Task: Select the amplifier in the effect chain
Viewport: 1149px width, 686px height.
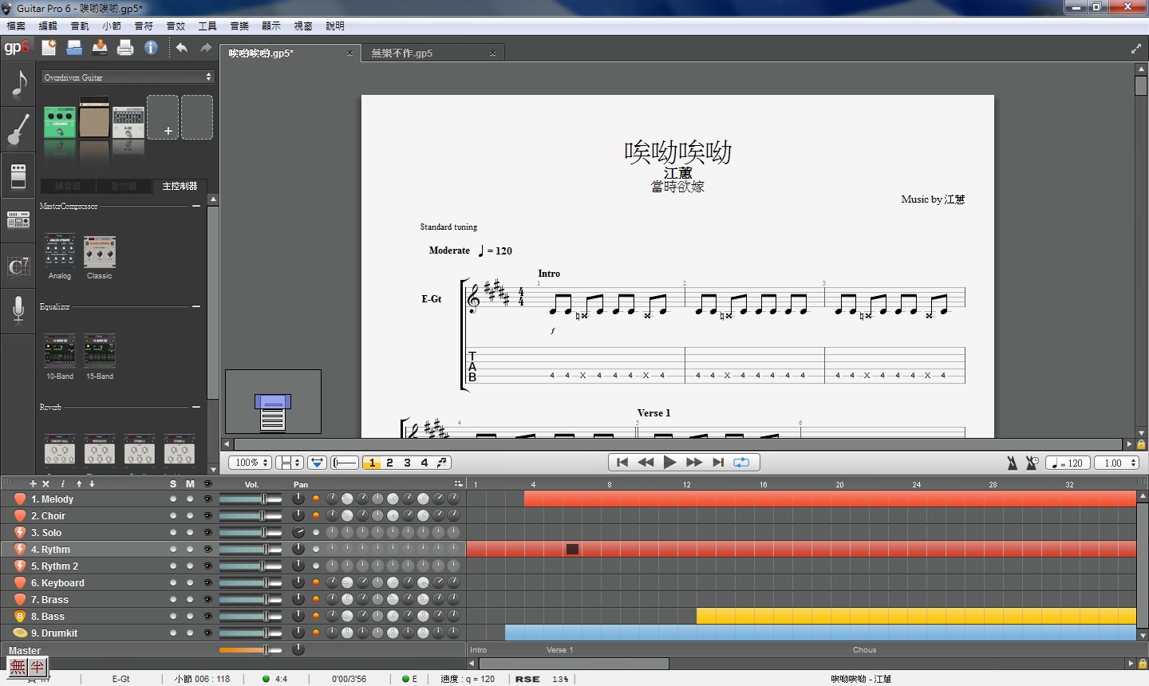Action: pos(94,117)
